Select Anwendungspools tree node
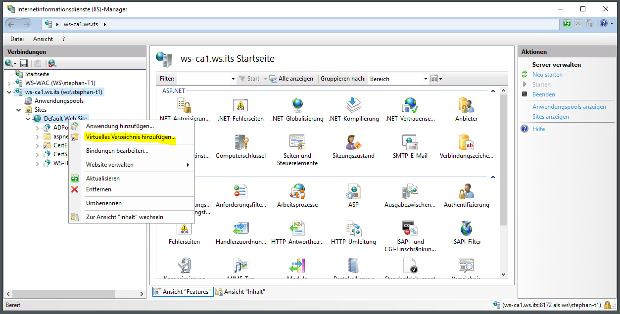Screen dimensions: 620x314 (x=59, y=101)
